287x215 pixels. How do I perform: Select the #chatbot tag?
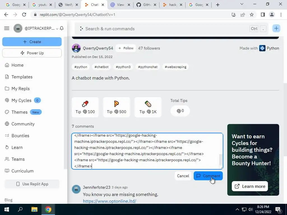pos(101,67)
